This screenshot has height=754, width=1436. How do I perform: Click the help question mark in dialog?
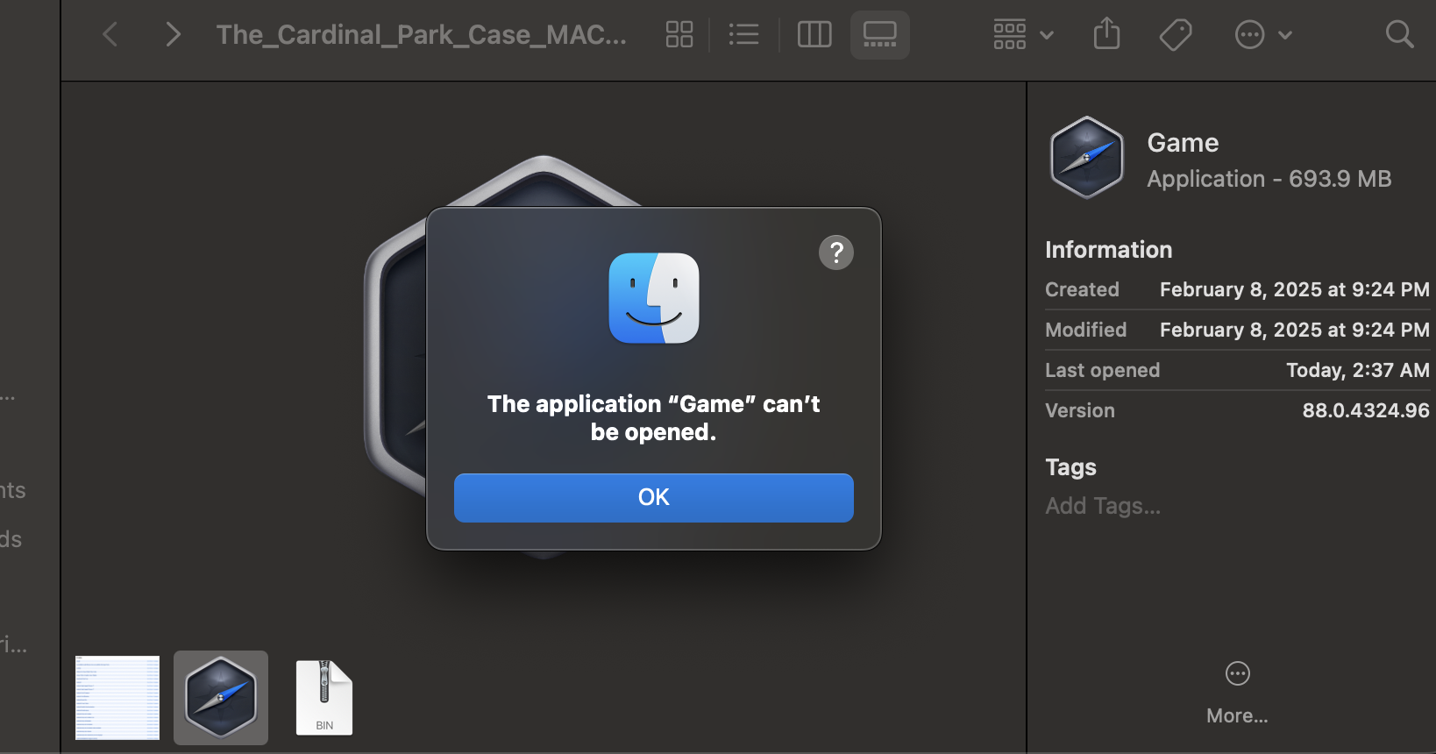click(836, 253)
